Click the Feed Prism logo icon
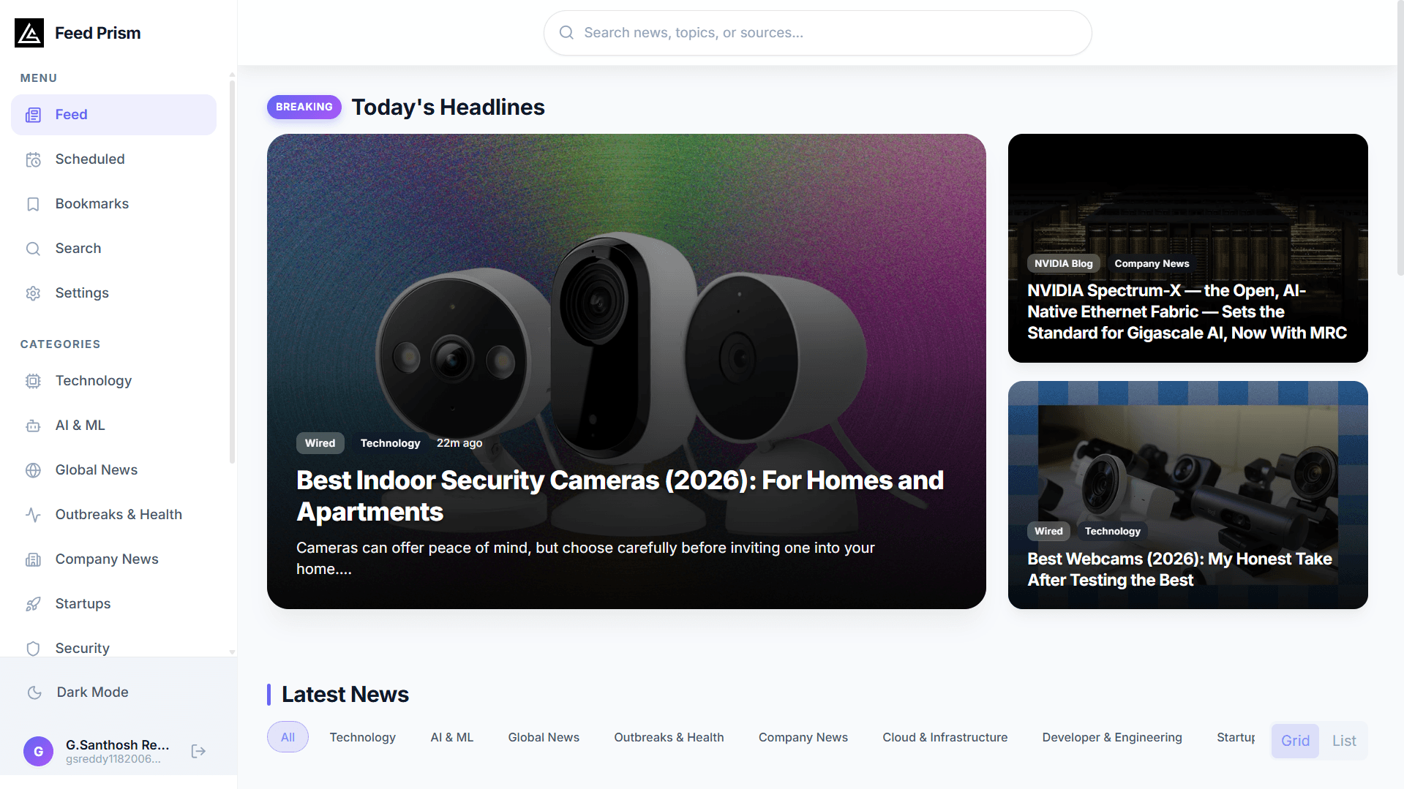 coord(29,33)
